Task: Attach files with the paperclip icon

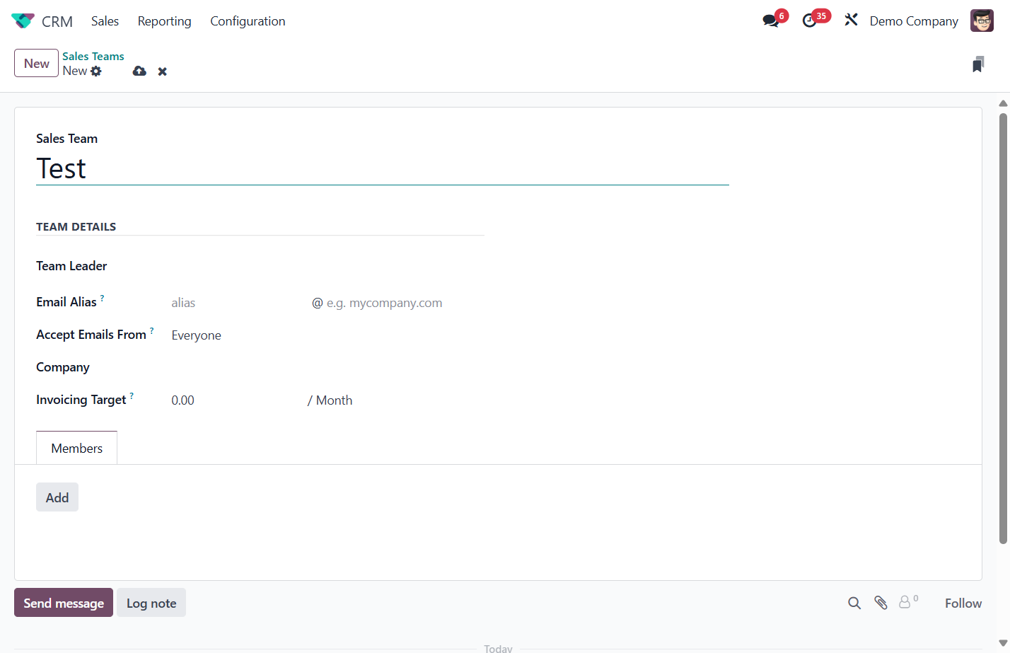Action: 881,603
